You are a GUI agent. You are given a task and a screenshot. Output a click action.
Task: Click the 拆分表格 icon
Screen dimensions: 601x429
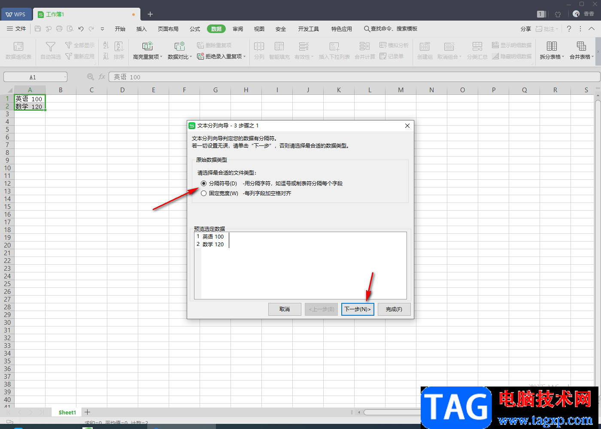552,46
